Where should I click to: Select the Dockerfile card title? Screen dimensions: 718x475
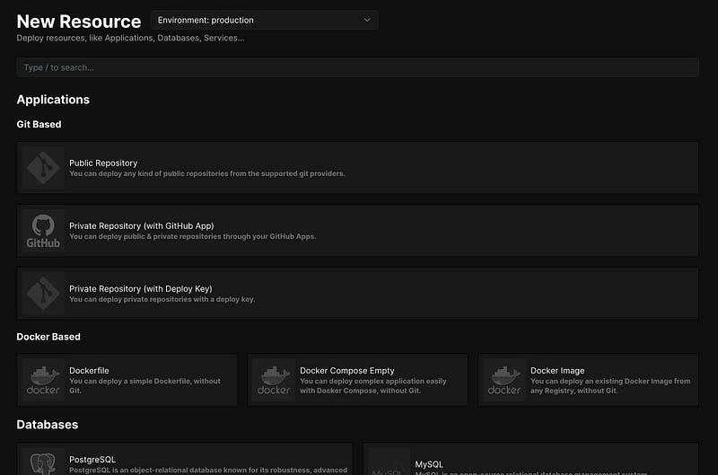[x=89, y=371]
